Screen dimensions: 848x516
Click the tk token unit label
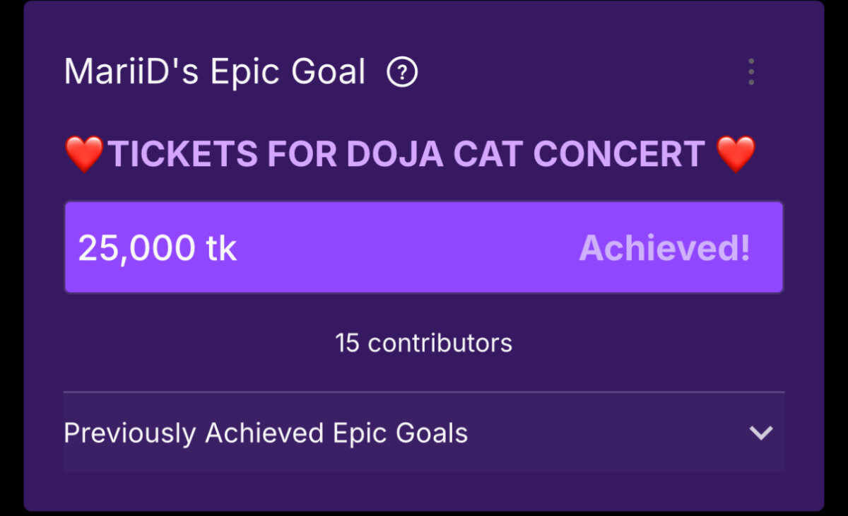pyautogui.click(x=222, y=248)
